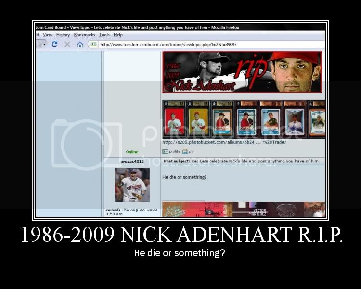Click the 'He die or something?' post text

coord(184,177)
